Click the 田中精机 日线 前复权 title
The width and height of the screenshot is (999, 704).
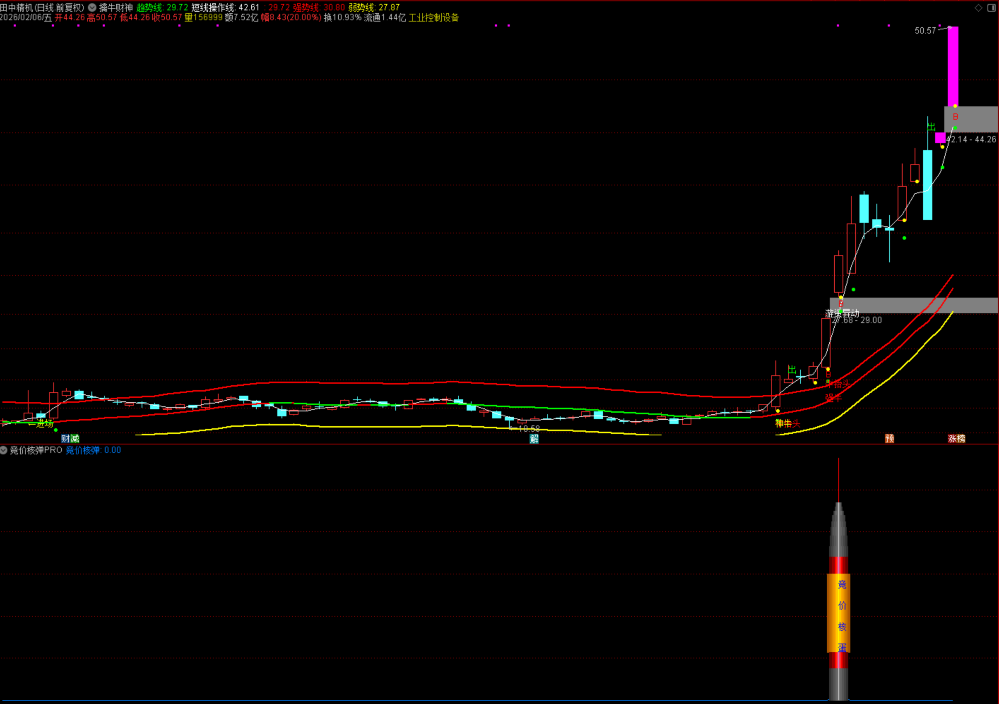pyautogui.click(x=42, y=7)
